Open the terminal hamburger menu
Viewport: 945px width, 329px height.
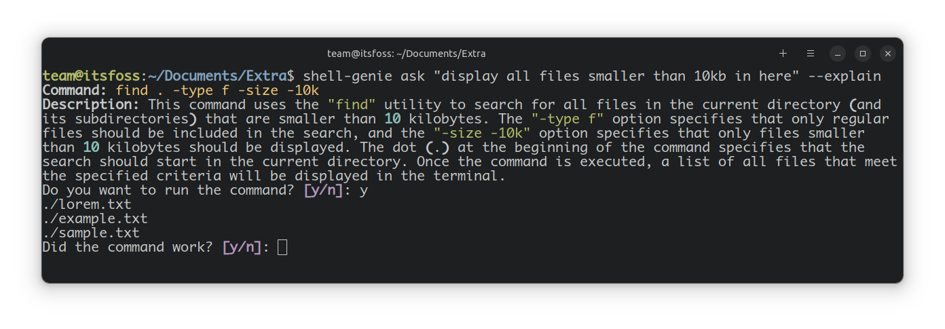[810, 53]
